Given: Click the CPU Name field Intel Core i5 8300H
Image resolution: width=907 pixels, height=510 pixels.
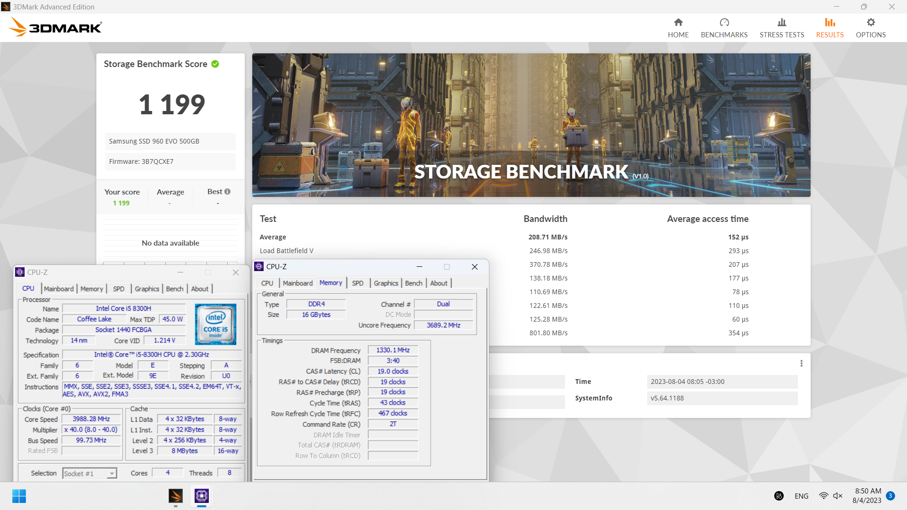Looking at the screenshot, I should click(124, 308).
